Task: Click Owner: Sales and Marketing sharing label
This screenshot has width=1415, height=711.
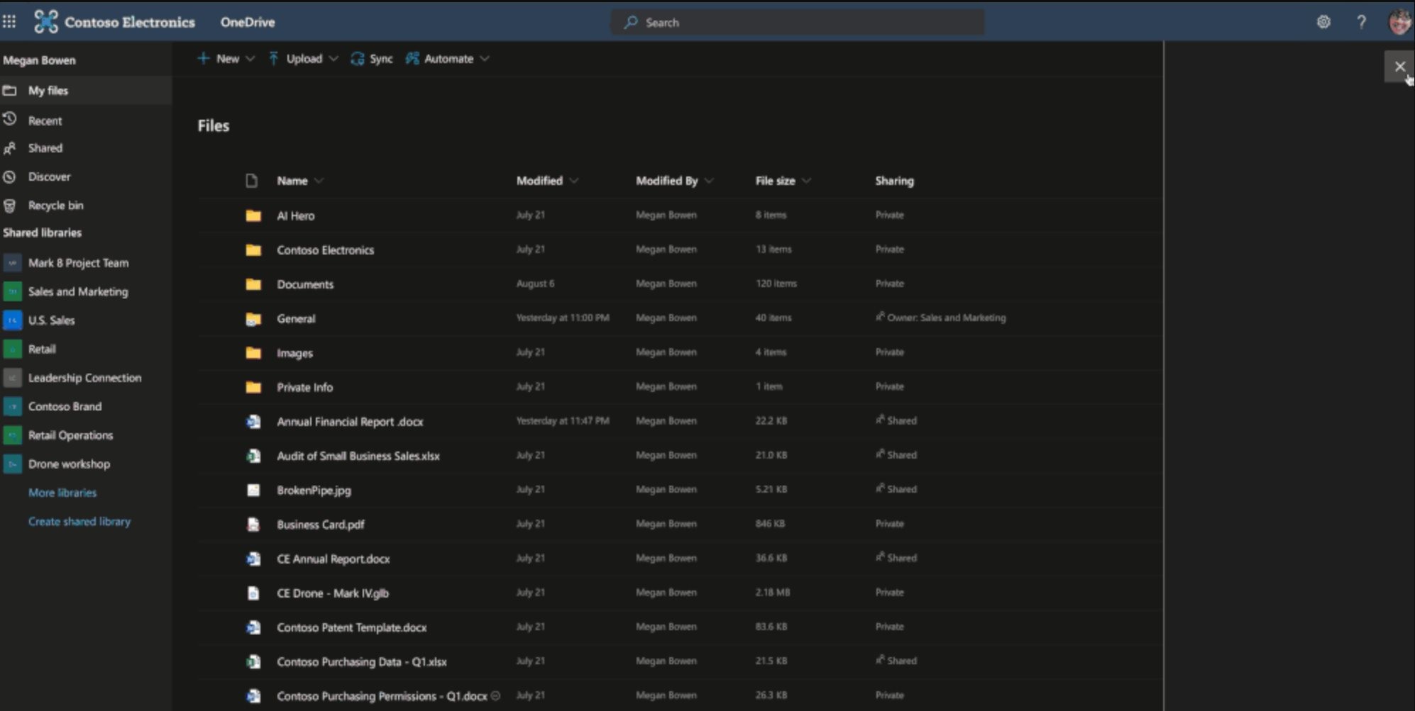Action: pyautogui.click(x=940, y=318)
